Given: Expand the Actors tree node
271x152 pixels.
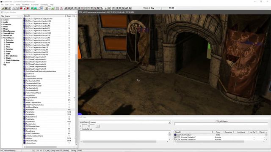Looking at the screenshot, I should [x=2, y=20].
